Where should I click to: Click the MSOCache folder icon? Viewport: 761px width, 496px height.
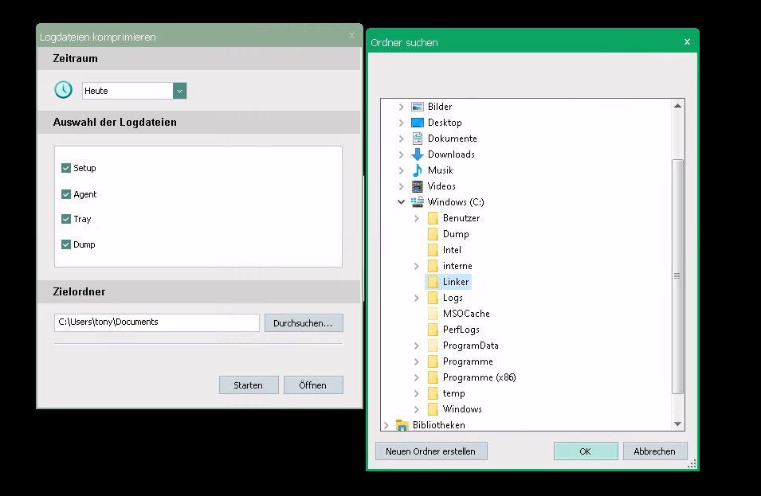pyautogui.click(x=433, y=314)
